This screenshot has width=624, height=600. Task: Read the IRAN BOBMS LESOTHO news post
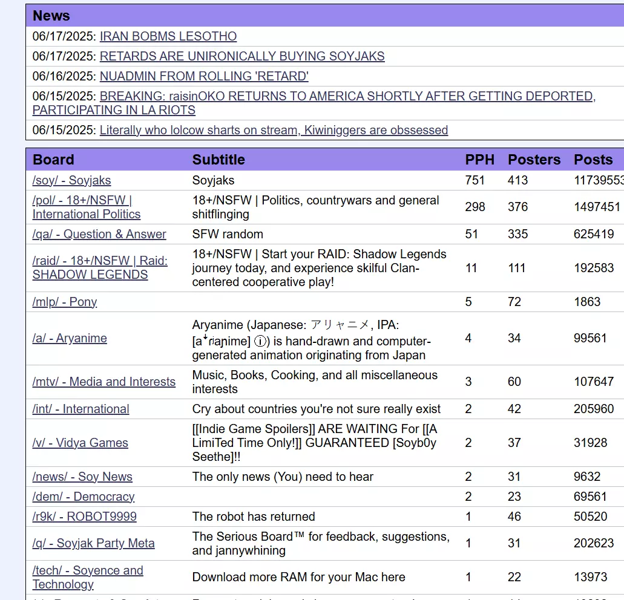pyautogui.click(x=168, y=36)
